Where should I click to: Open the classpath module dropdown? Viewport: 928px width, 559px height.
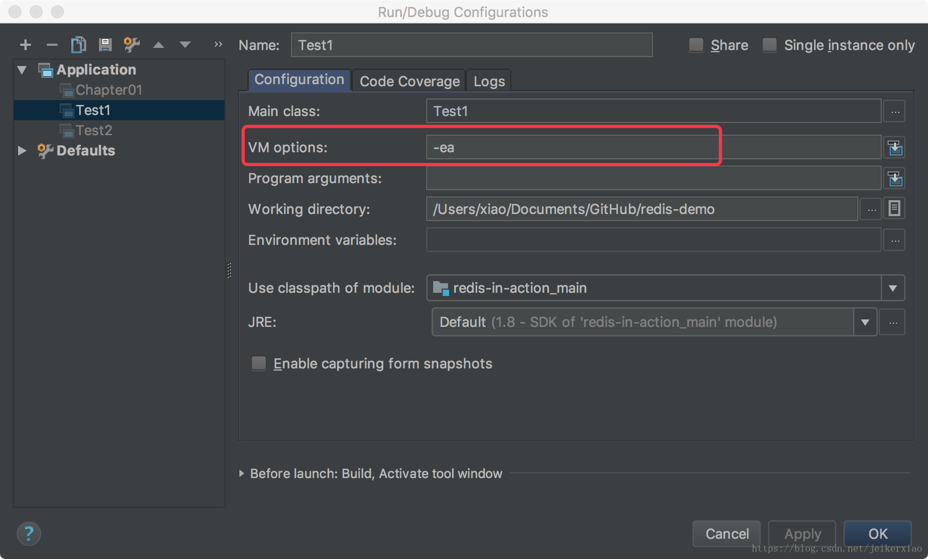coord(892,288)
